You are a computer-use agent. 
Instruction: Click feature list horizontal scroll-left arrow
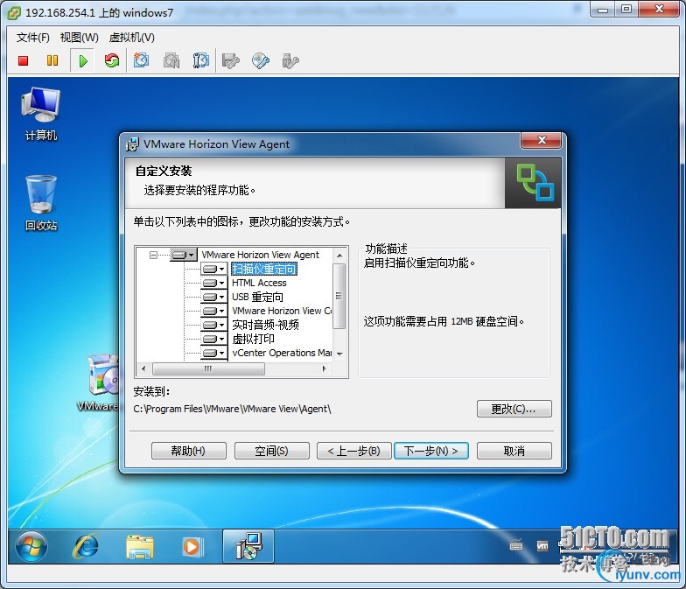143,369
